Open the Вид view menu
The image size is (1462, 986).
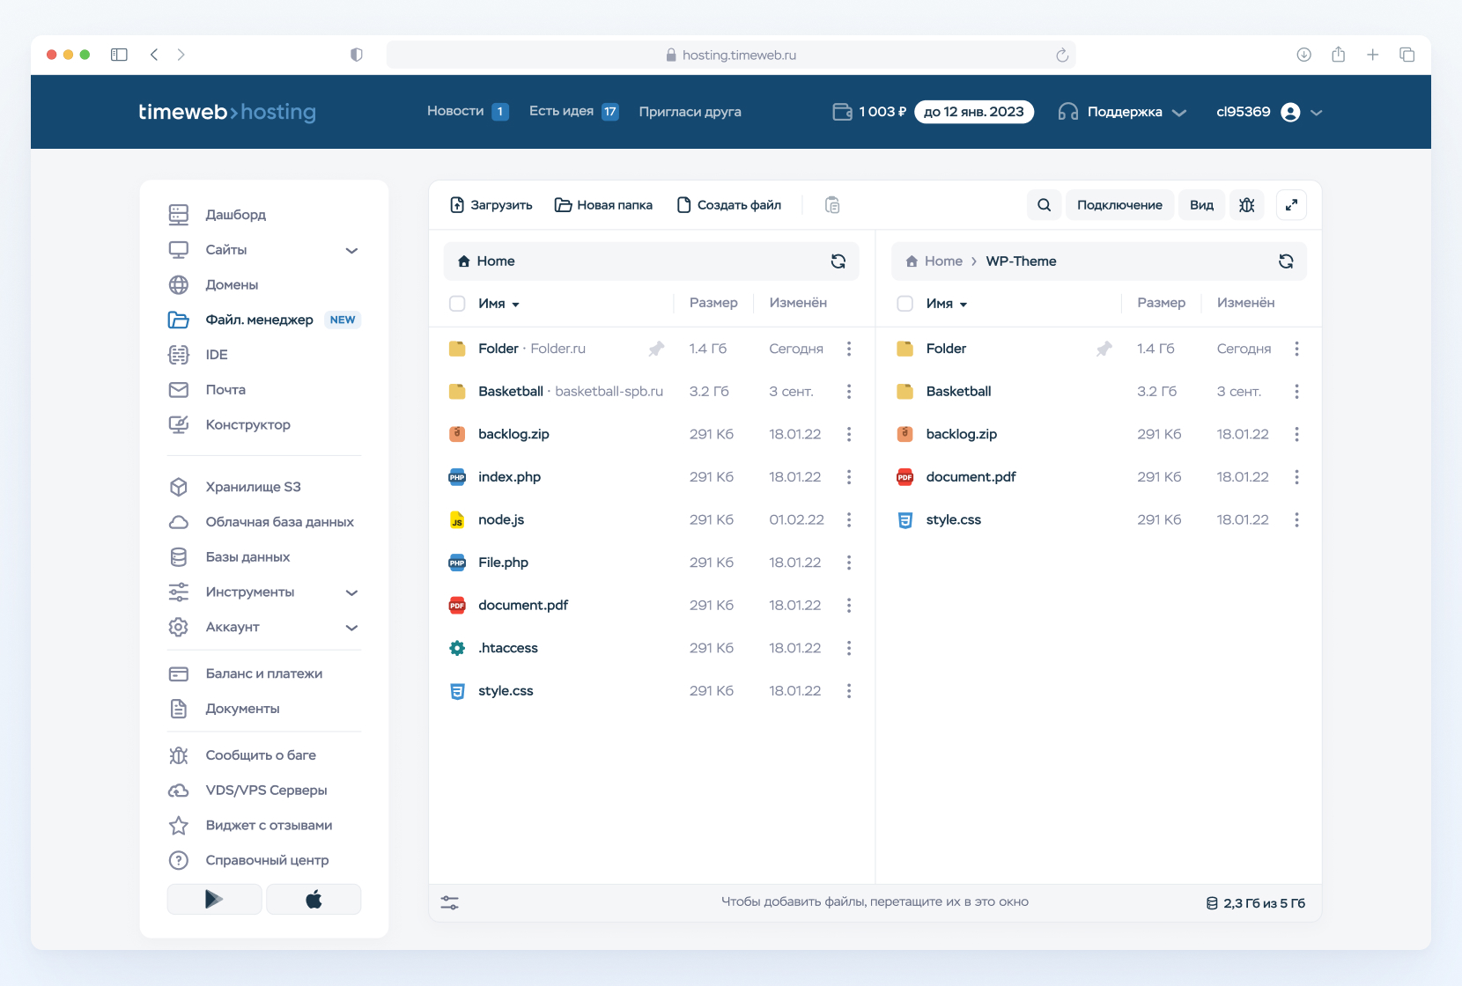coord(1201,205)
